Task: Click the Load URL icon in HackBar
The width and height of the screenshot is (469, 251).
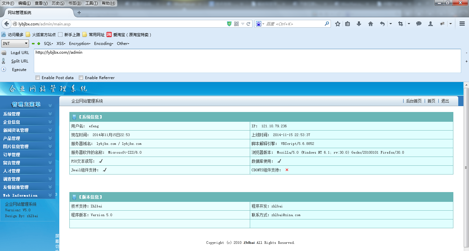Action: (4, 53)
